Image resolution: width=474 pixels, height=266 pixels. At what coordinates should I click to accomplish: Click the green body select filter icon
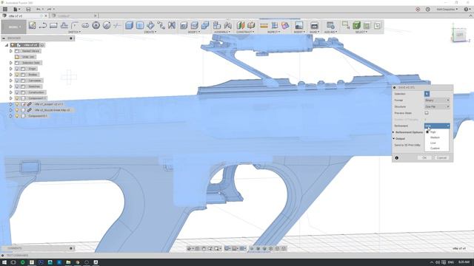pos(356,25)
